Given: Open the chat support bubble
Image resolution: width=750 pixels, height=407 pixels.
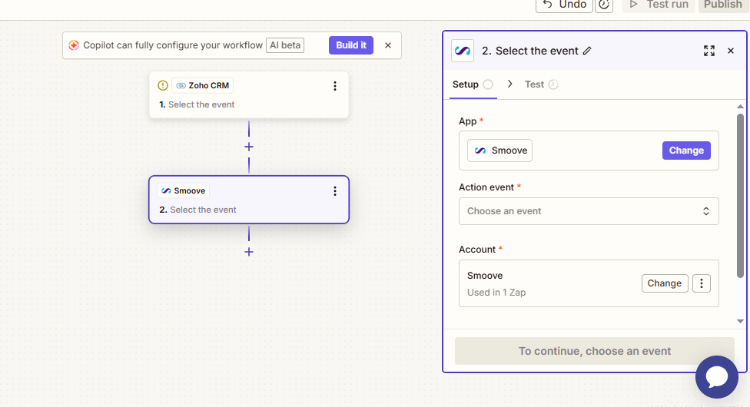Looking at the screenshot, I should (716, 376).
